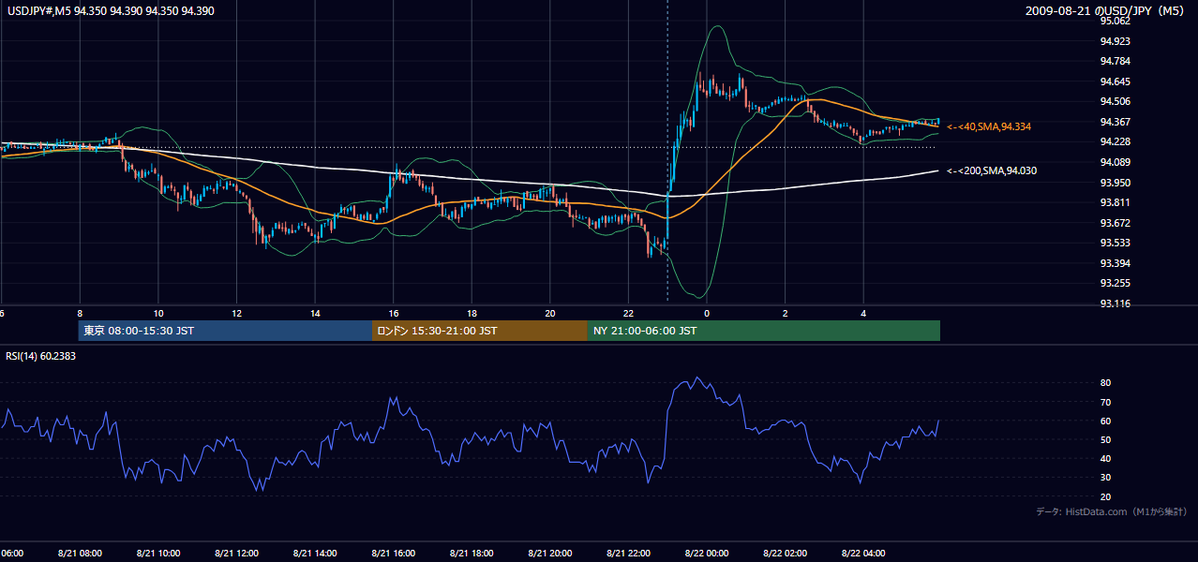Click price axis value 93.672

pos(1116,223)
